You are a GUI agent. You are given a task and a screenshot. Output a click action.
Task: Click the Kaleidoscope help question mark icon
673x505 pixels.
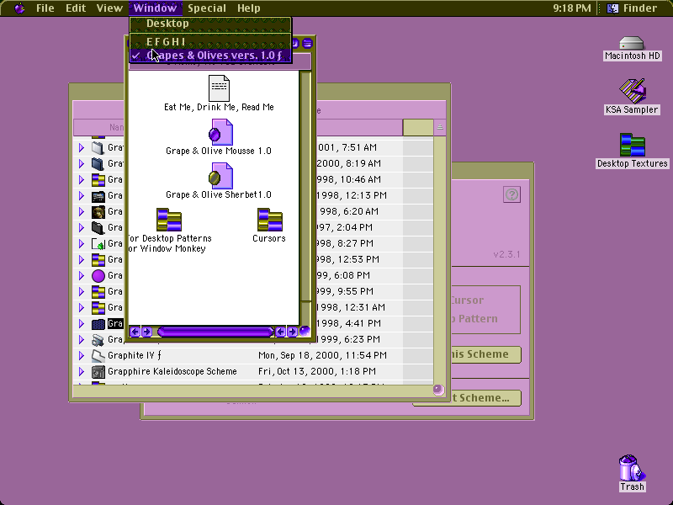pos(511,194)
